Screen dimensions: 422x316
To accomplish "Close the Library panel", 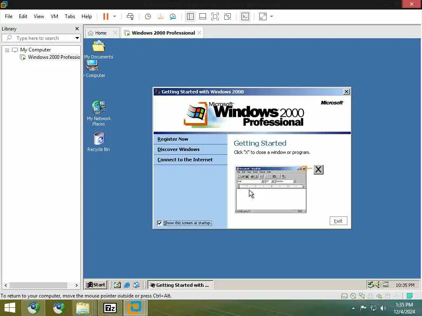I will [77, 28].
